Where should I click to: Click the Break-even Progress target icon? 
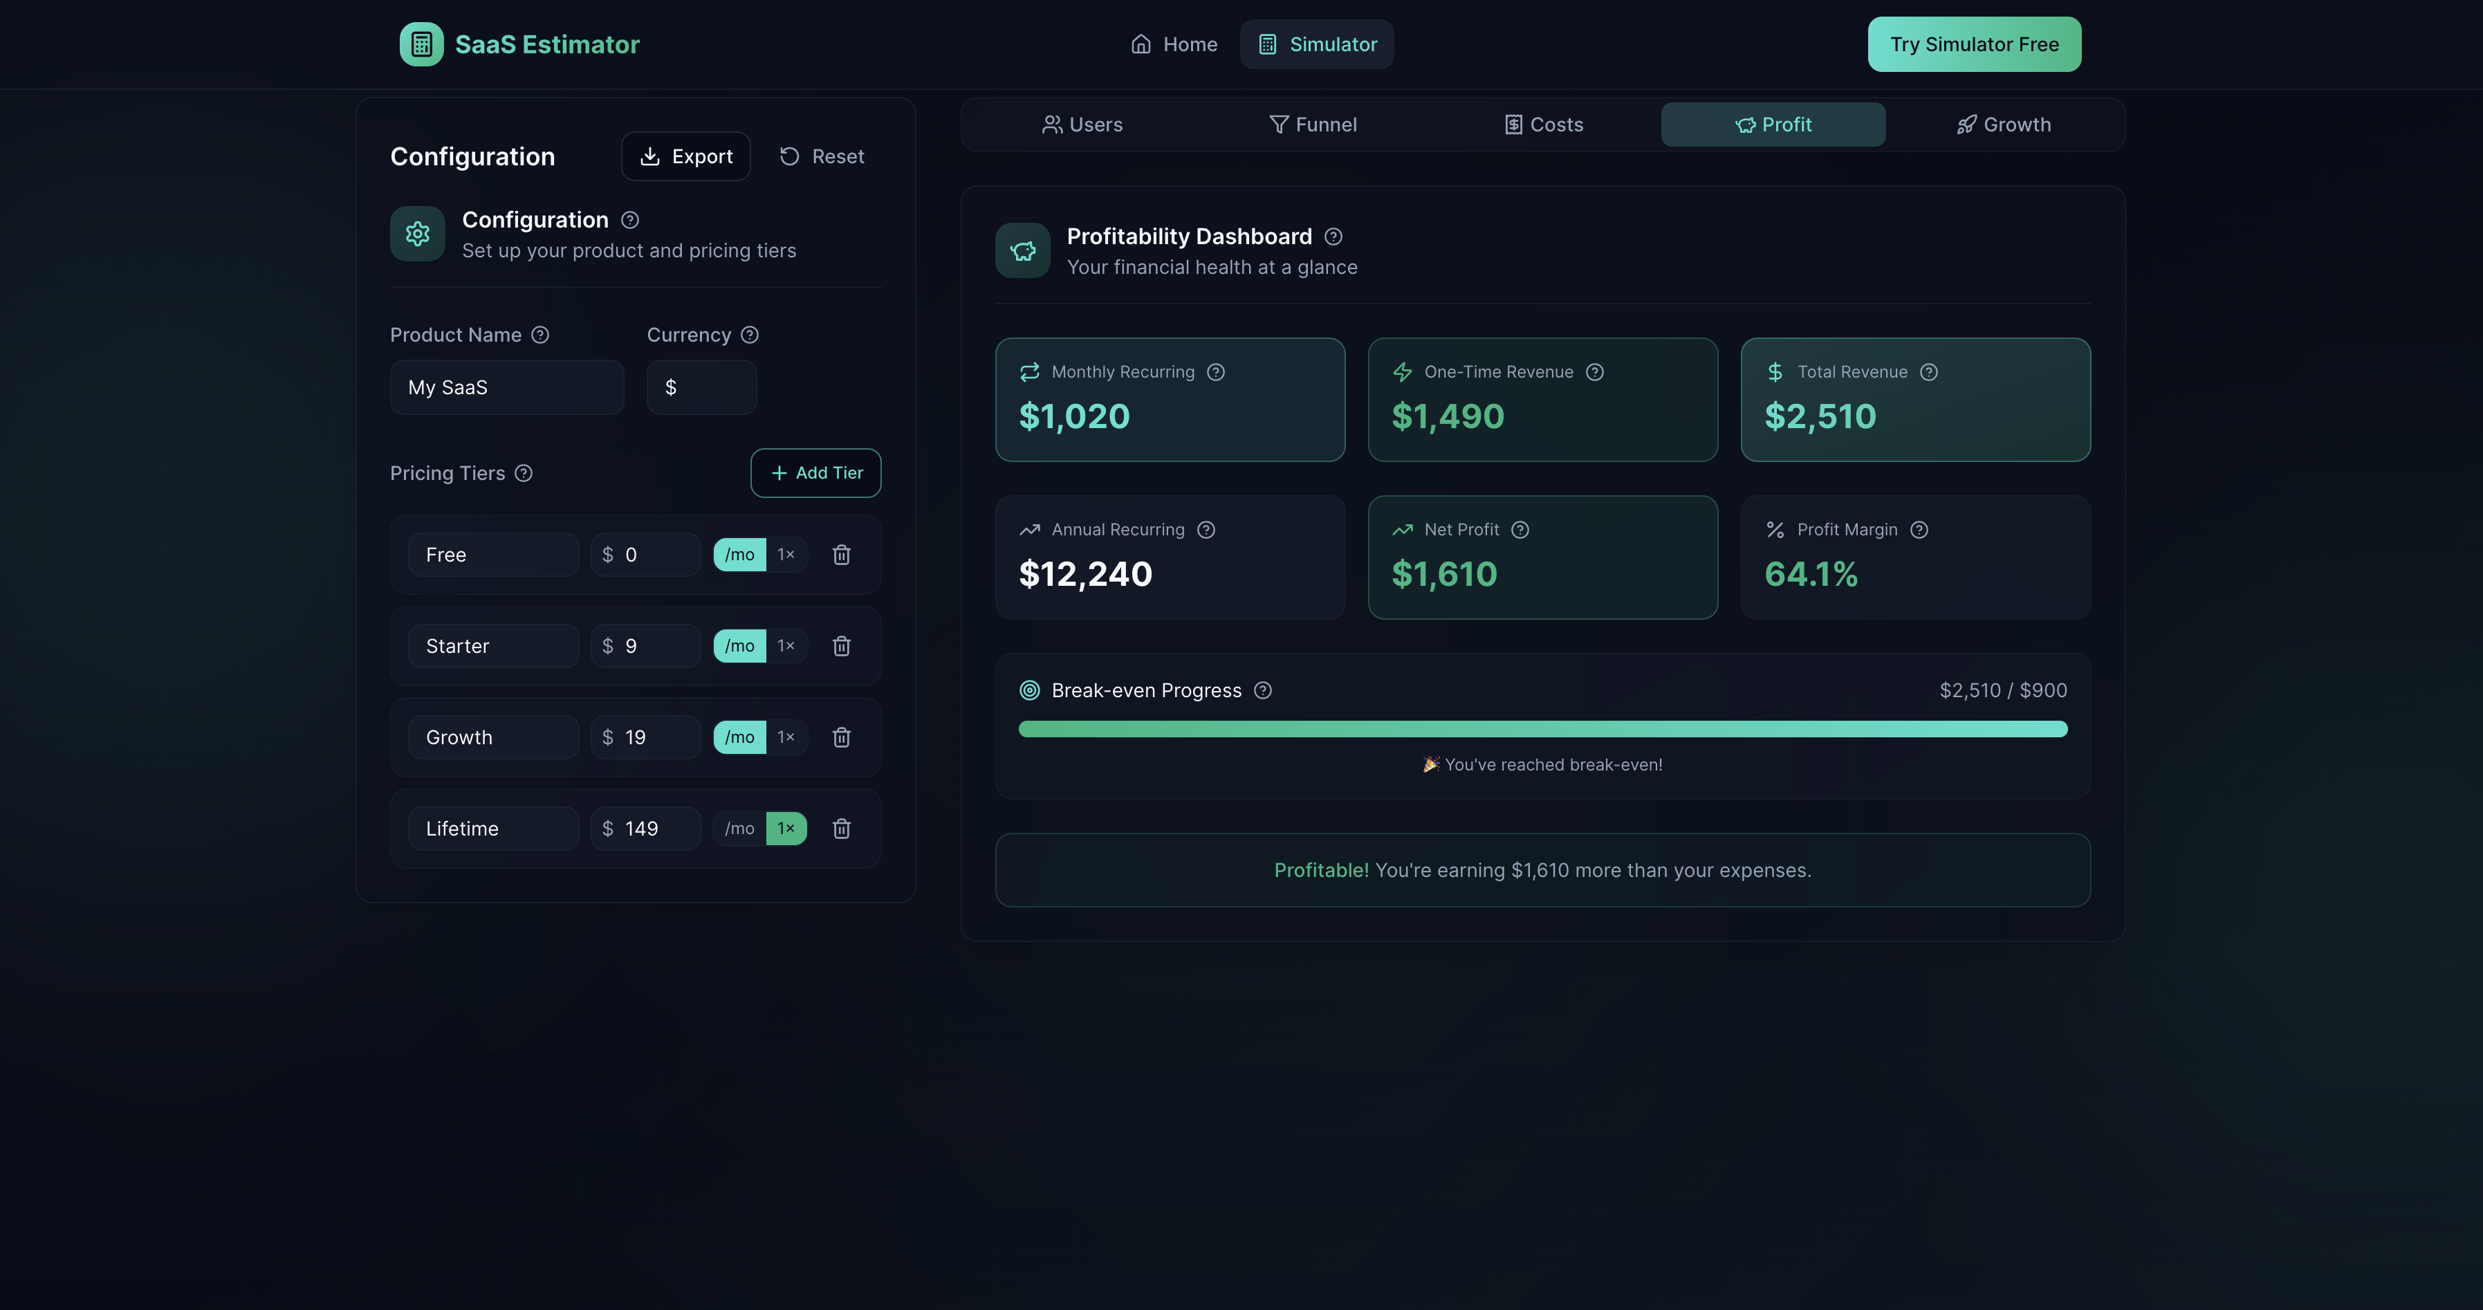pos(1028,690)
